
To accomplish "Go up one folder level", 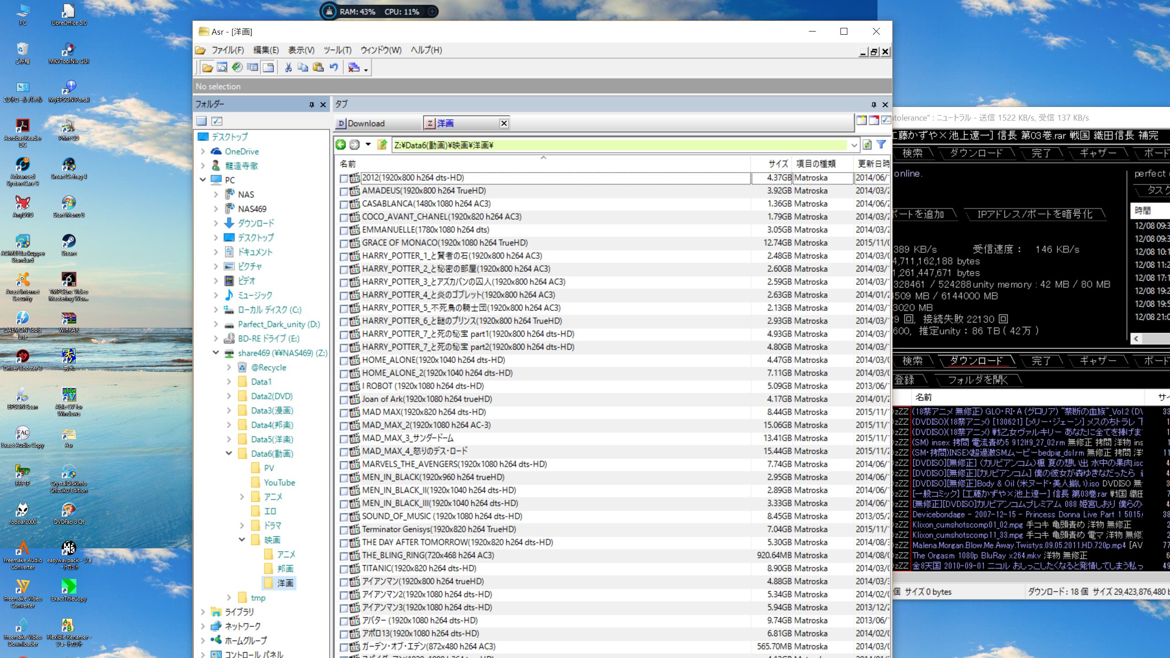I will pos(382,145).
